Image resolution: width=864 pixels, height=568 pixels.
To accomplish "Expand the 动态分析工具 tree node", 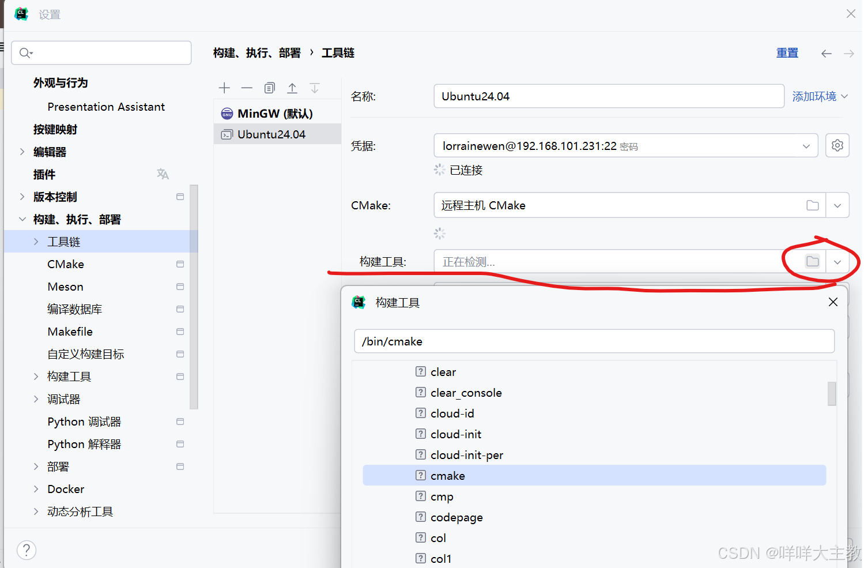I will [36, 511].
